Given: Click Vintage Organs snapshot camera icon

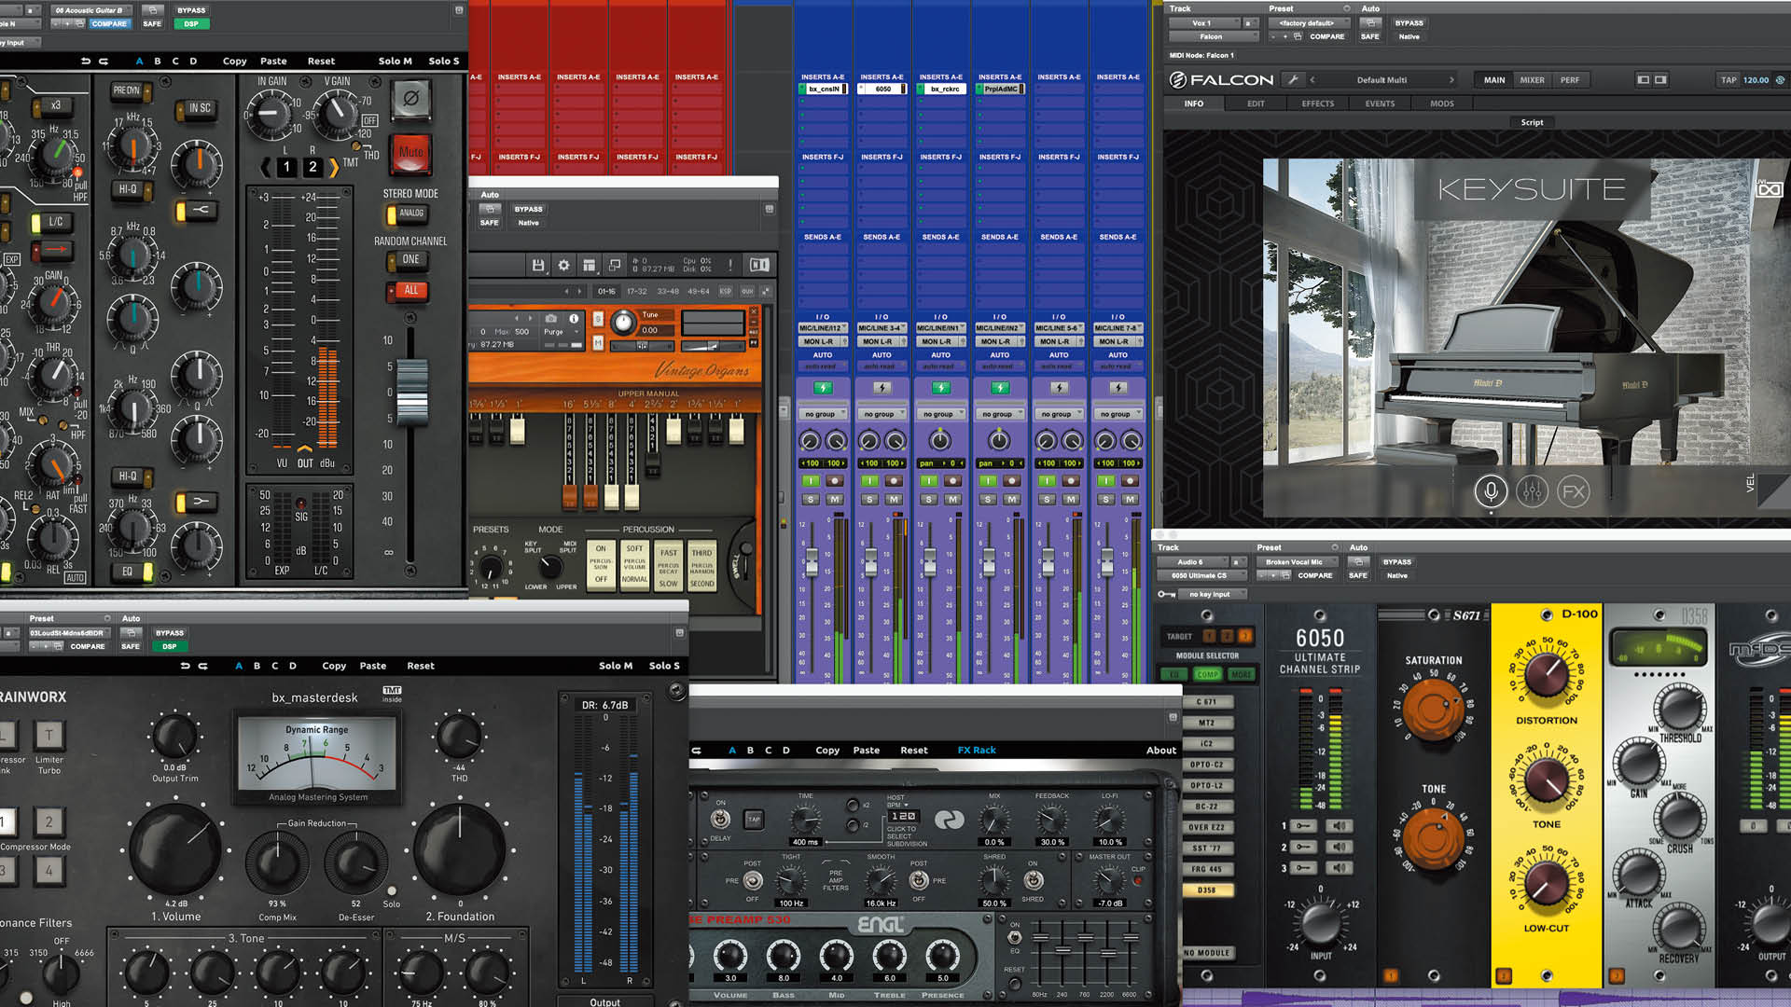Looking at the screenshot, I should tap(551, 319).
